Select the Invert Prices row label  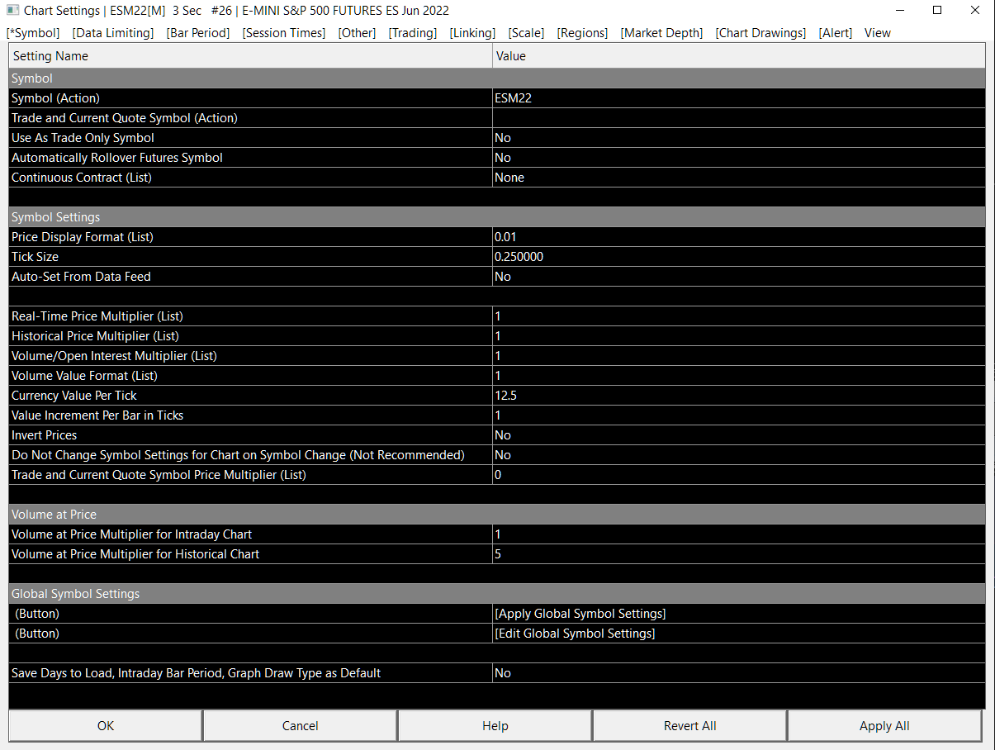(44, 435)
